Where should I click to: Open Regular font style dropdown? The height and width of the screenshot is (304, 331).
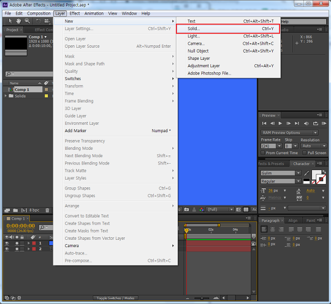pyautogui.click(x=298, y=181)
